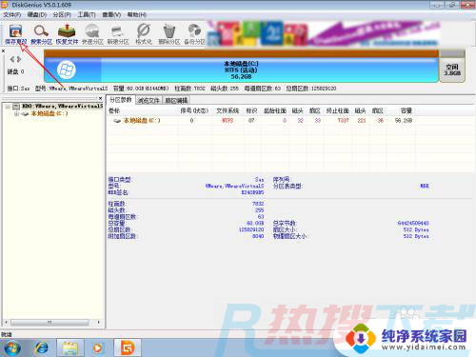The image size is (476, 357).
Task: Select the 本地磁盘(C:) row in partition table
Action: tap(260, 121)
